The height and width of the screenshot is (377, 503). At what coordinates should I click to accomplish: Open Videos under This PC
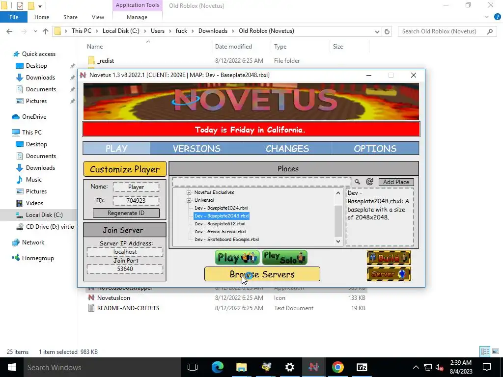(x=34, y=203)
